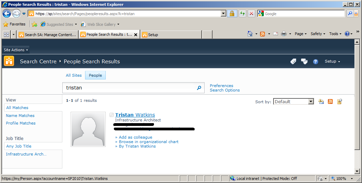This screenshot has width=362, height=183.
Task: Tick the checkbox beside Tristan Watkins
Action: point(112,115)
